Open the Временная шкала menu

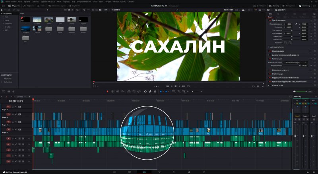click(x=48, y=2)
